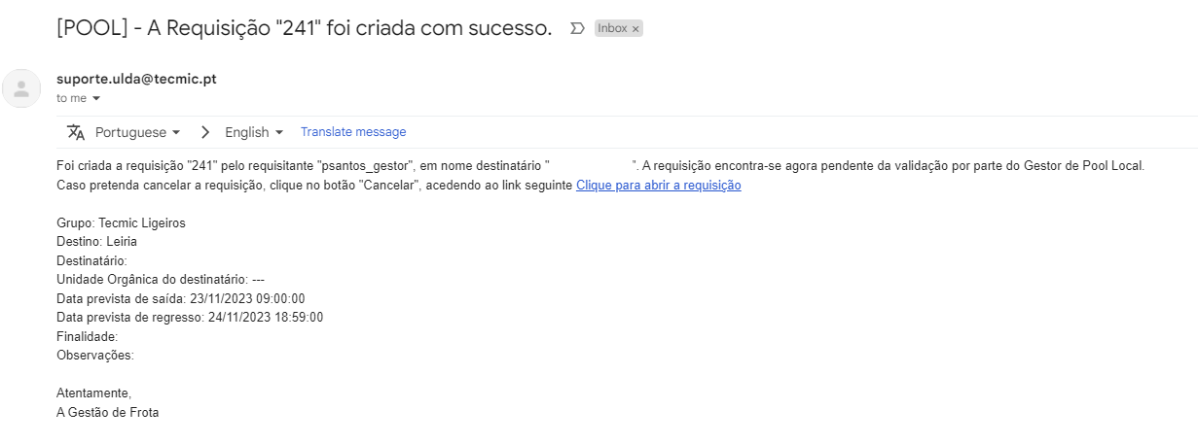The image size is (1198, 444).
Task: Click the "Data prevista de saída" line
Action: point(181,298)
